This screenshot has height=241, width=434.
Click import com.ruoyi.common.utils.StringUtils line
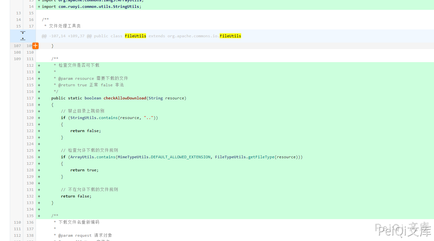tap(92, 7)
